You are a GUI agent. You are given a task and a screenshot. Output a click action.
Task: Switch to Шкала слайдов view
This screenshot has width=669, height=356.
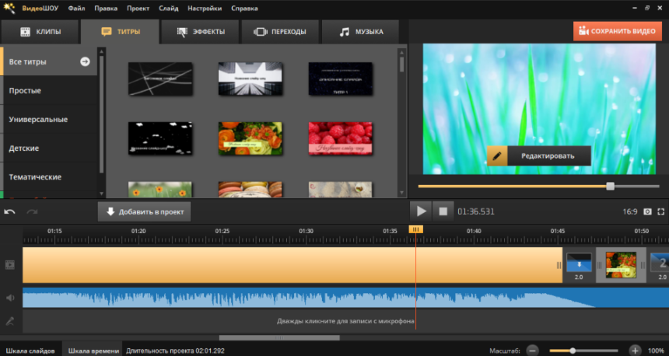pyautogui.click(x=30, y=351)
